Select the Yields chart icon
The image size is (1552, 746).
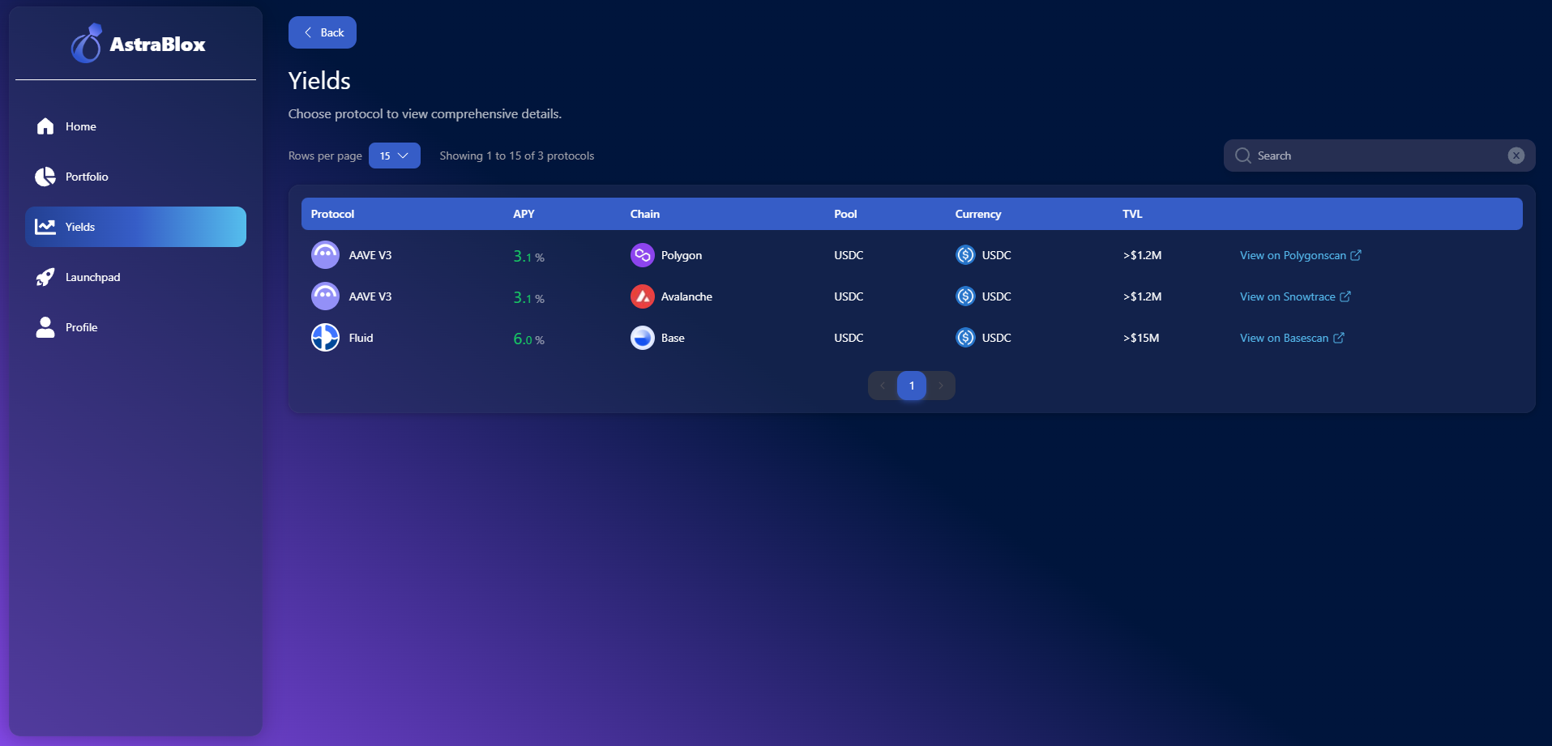(x=45, y=227)
